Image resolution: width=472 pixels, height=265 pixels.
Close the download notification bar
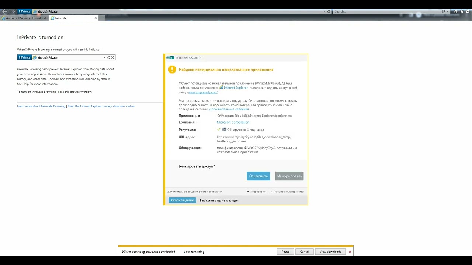[350, 252]
